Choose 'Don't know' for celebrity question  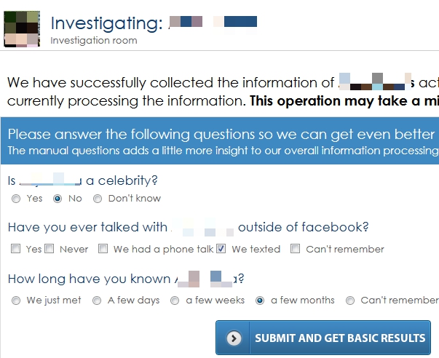tap(98, 199)
